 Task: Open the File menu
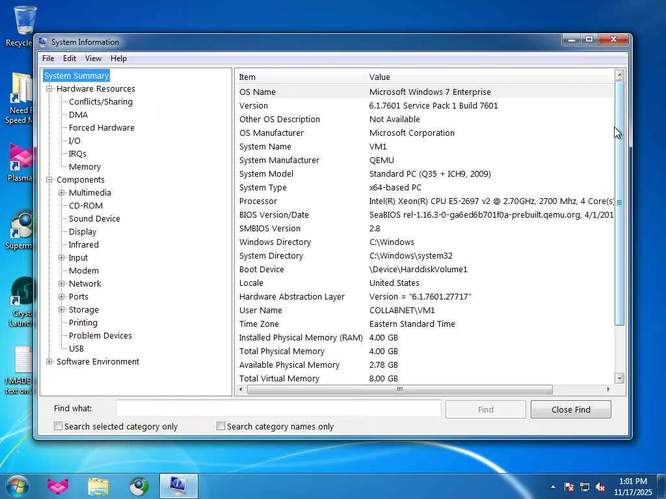48,58
